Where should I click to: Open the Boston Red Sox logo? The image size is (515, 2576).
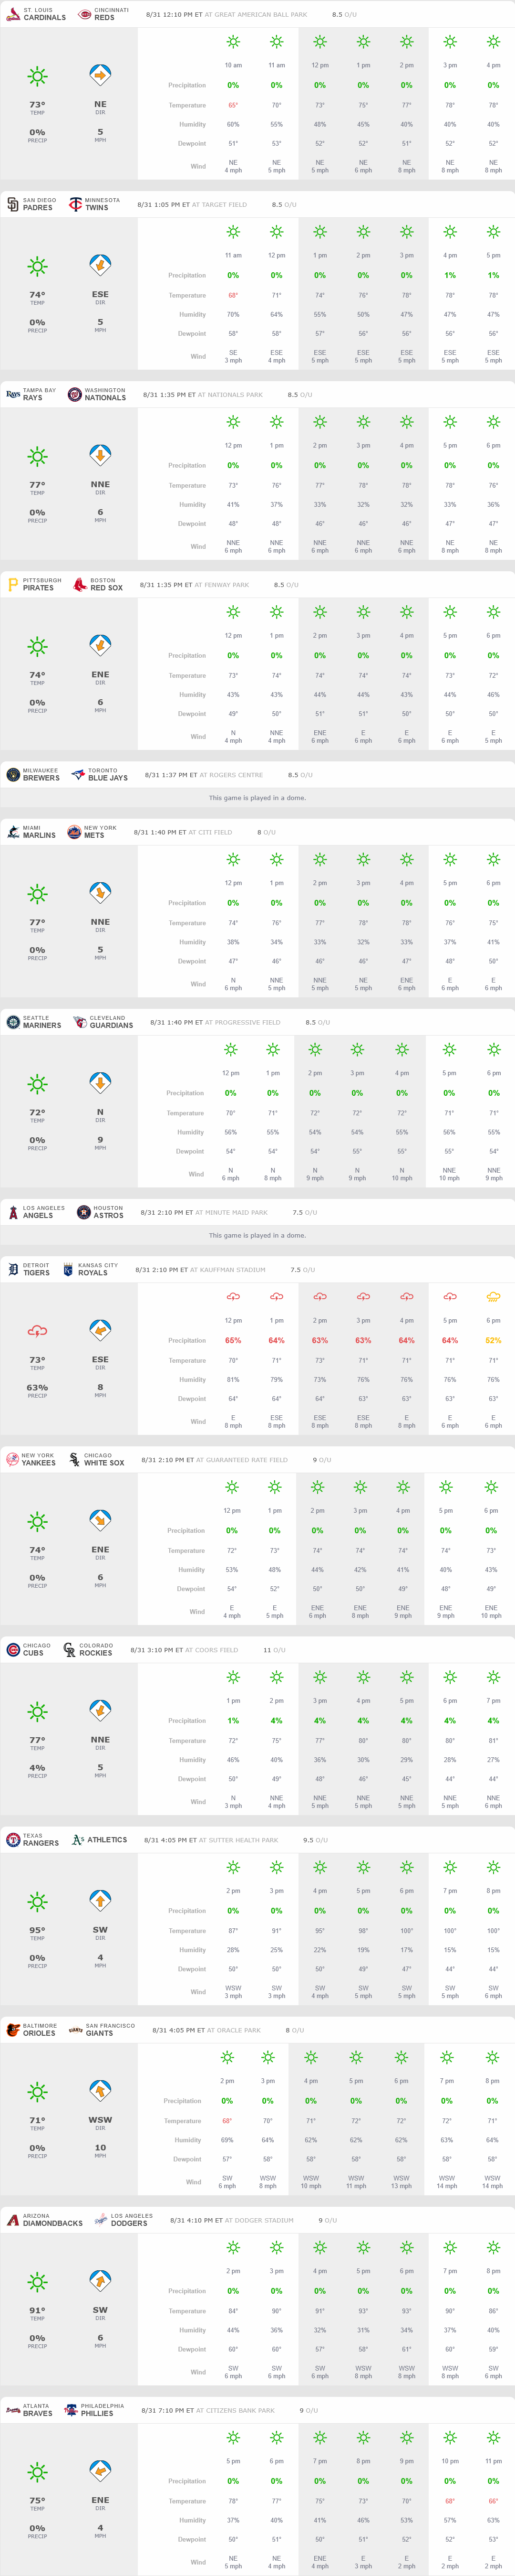point(80,584)
